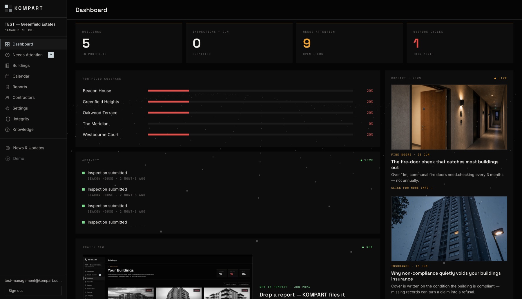
Task: Click The Meridian coverage bar
Action: [x=250, y=124]
